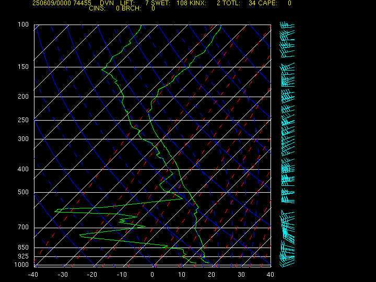Click the -30 temperature axis label
The image size is (376, 282).
point(63,275)
